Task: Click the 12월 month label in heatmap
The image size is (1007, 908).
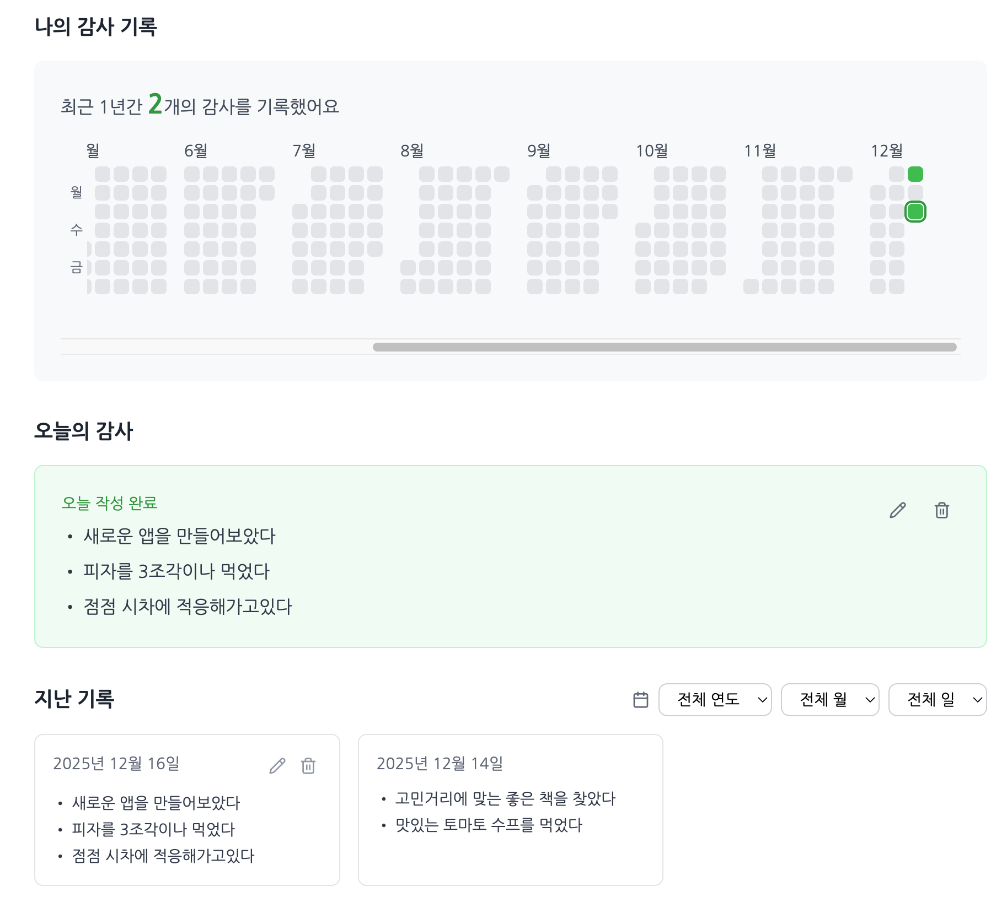Action: [x=887, y=150]
